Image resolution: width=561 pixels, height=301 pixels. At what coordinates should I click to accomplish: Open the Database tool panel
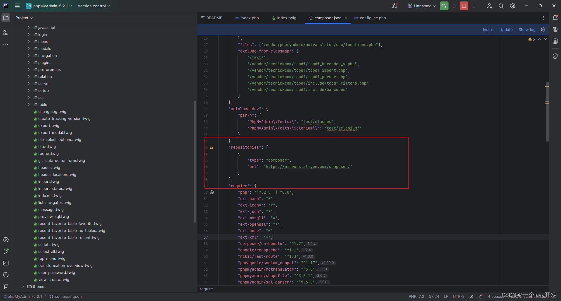(x=555, y=41)
